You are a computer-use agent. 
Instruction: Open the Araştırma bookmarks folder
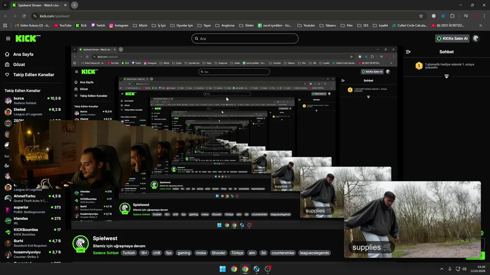click(x=225, y=26)
